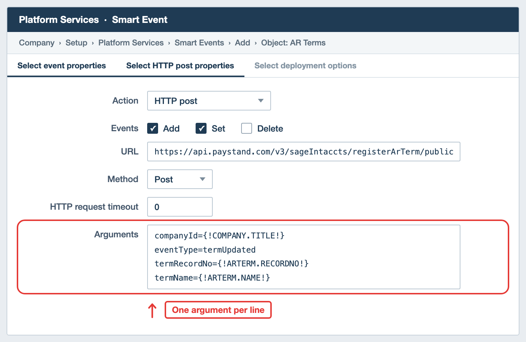This screenshot has width=526, height=342.
Task: Switch to Select event properties tab
Action: pyautogui.click(x=62, y=65)
